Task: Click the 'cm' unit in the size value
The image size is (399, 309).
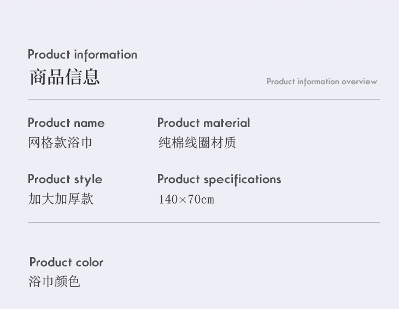Action: pyautogui.click(x=208, y=200)
